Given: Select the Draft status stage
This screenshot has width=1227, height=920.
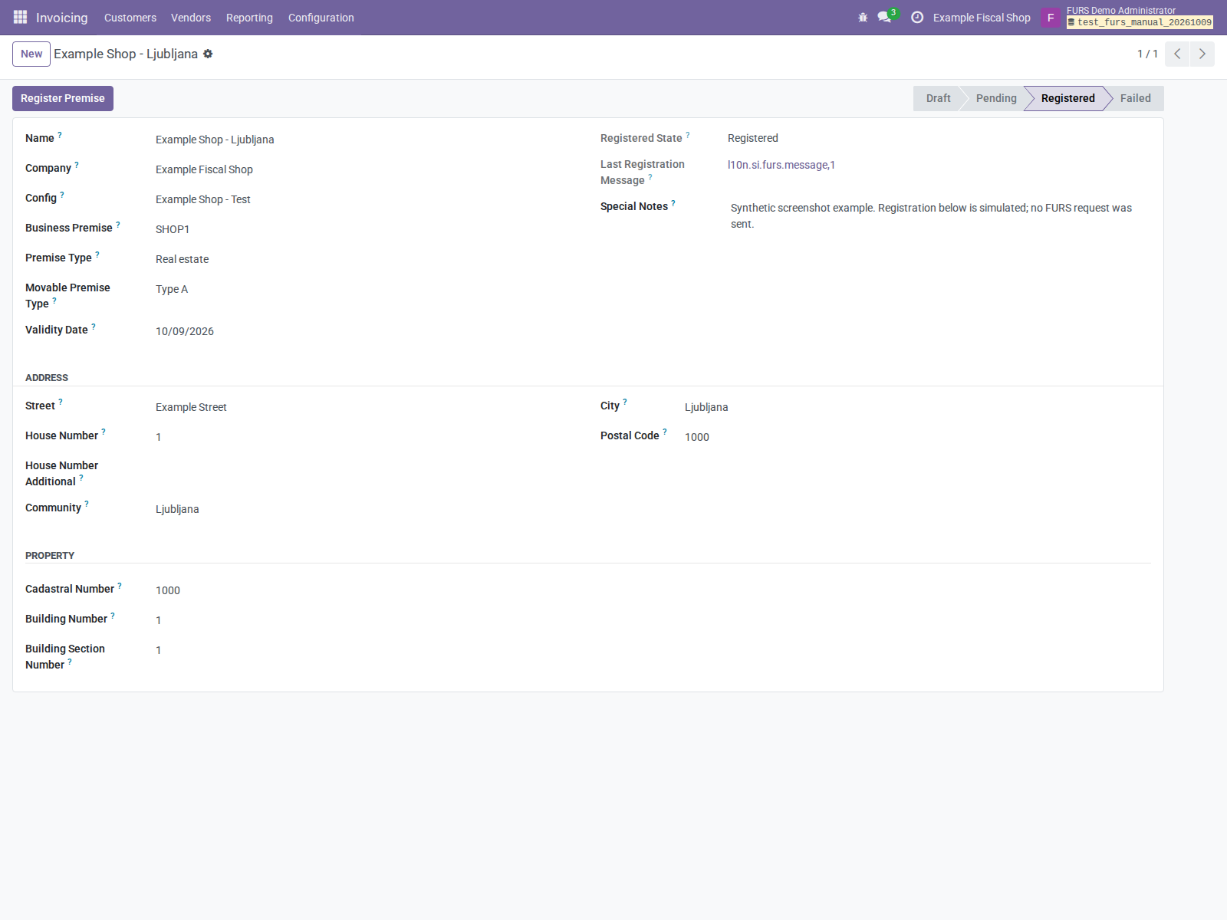Looking at the screenshot, I should click(x=937, y=98).
